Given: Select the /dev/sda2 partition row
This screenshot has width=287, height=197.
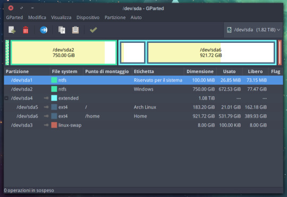Looking at the screenshot, I should click(x=143, y=89).
